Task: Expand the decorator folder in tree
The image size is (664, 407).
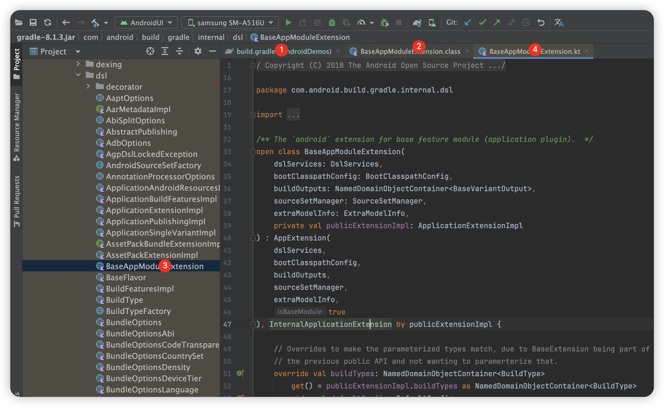Action: point(88,87)
